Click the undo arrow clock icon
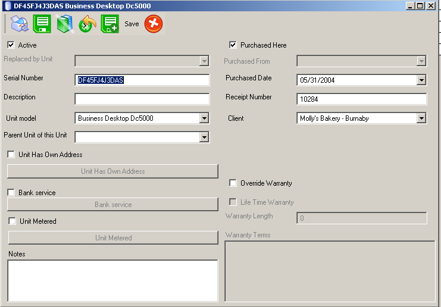This screenshot has height=307, width=441. coord(87,24)
